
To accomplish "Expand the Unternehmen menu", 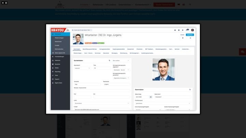I will pyautogui.click(x=125, y=5).
